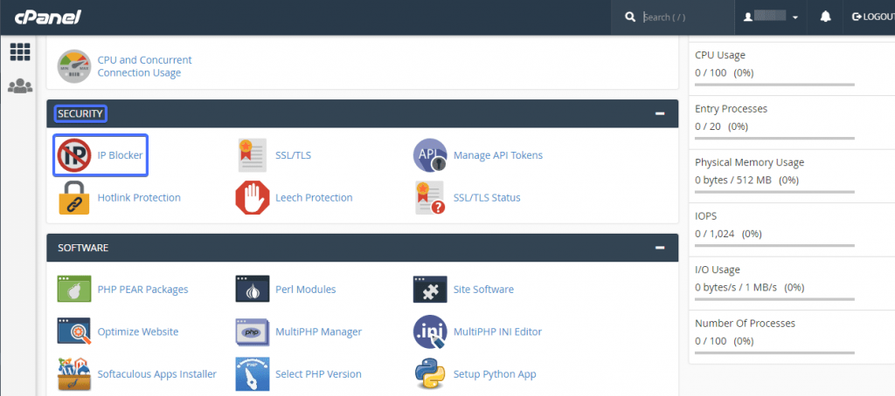Open Select PHP Version link
The height and width of the screenshot is (396, 895).
click(318, 374)
